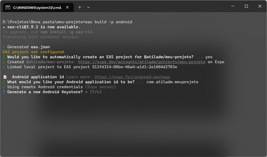Click the 'eas build -p android' command text
Screen dimensions: 267x157
click(109, 22)
